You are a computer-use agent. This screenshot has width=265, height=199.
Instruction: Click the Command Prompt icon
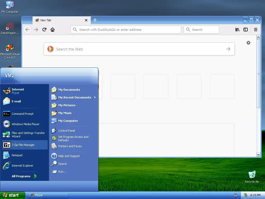point(6,114)
